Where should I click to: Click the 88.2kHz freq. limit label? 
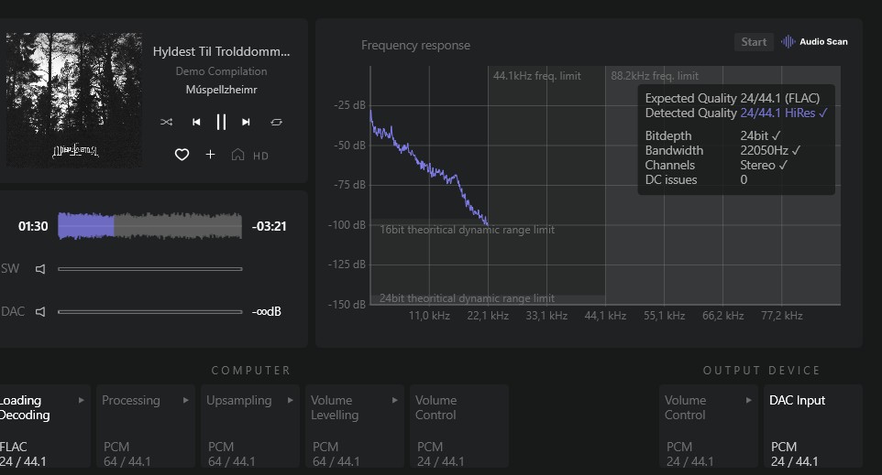[x=655, y=76]
